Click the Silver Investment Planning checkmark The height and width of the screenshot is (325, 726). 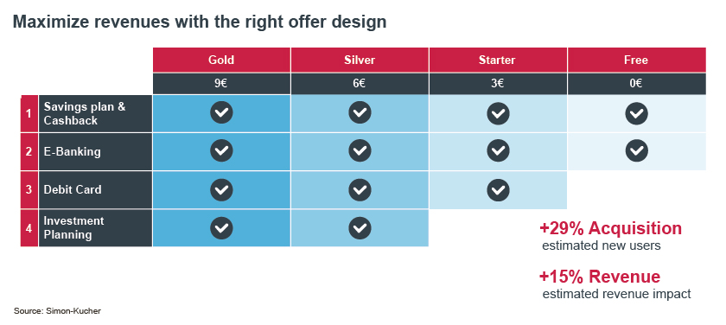(360, 227)
